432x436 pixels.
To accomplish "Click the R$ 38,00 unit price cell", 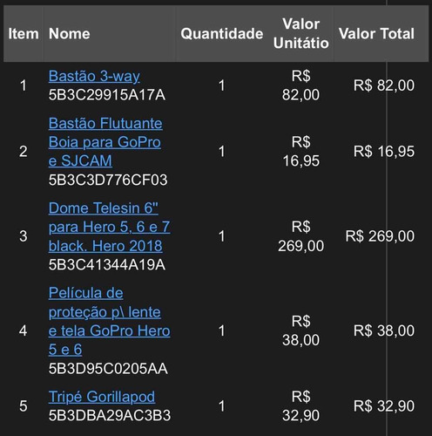I will point(301,330).
